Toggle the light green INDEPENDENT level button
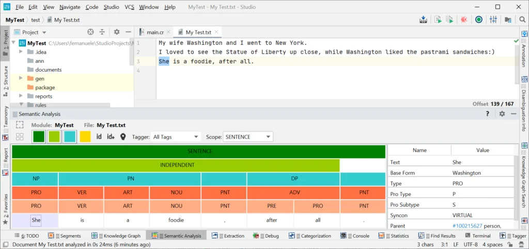 54,137
